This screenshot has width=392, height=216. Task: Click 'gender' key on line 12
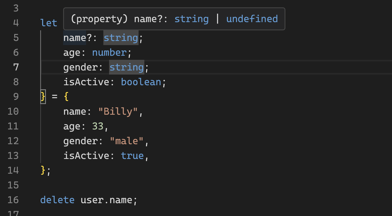tap(80, 141)
